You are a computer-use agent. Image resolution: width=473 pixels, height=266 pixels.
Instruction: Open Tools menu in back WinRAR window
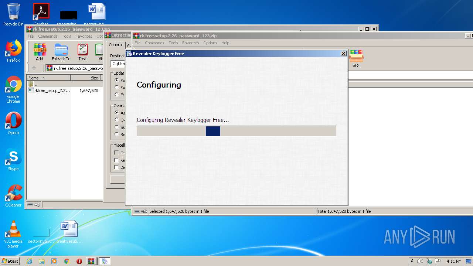(x=67, y=36)
